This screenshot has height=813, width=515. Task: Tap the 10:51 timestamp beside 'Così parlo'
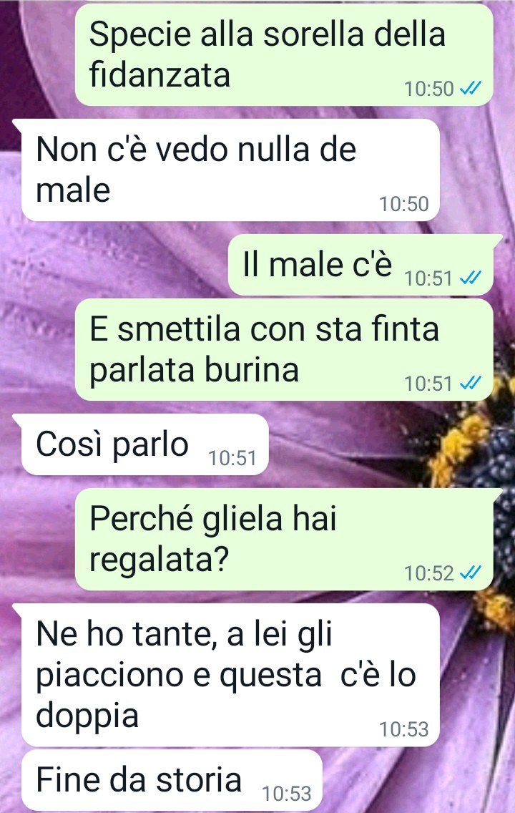(x=232, y=458)
